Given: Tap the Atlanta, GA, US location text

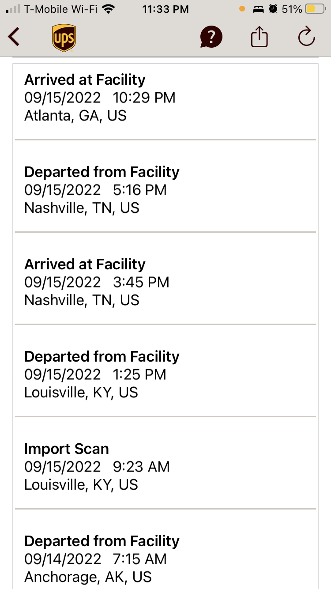Looking at the screenshot, I should [x=75, y=116].
